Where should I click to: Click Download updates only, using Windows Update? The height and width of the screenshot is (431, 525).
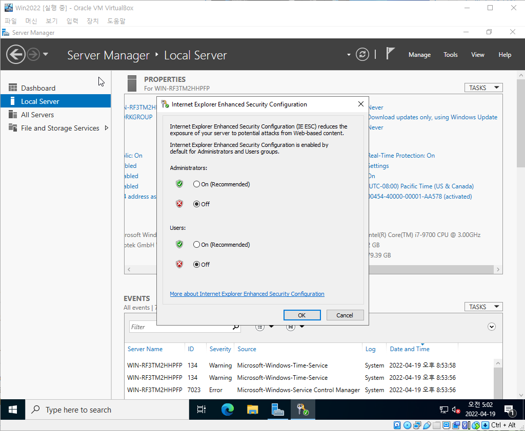(433, 117)
